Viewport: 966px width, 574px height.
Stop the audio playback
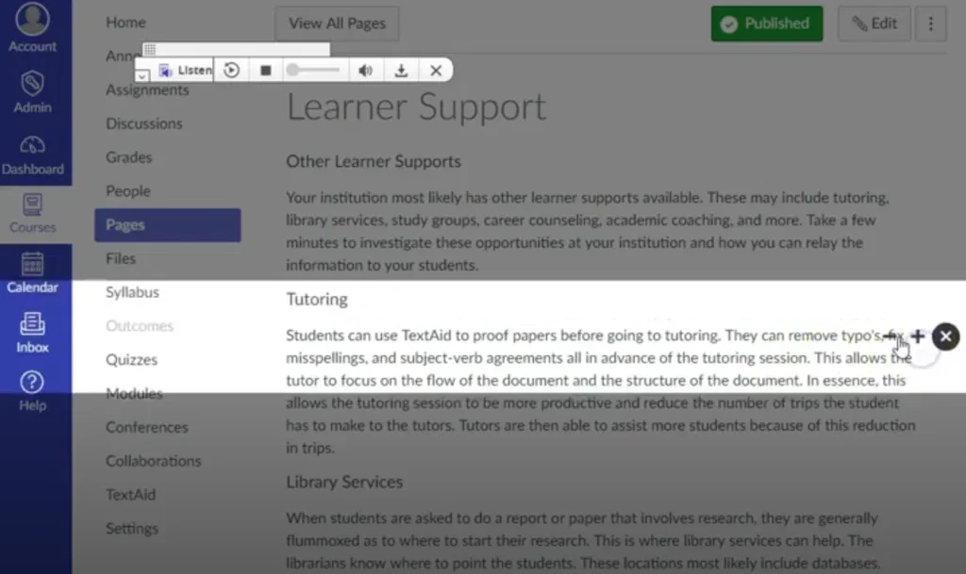265,70
